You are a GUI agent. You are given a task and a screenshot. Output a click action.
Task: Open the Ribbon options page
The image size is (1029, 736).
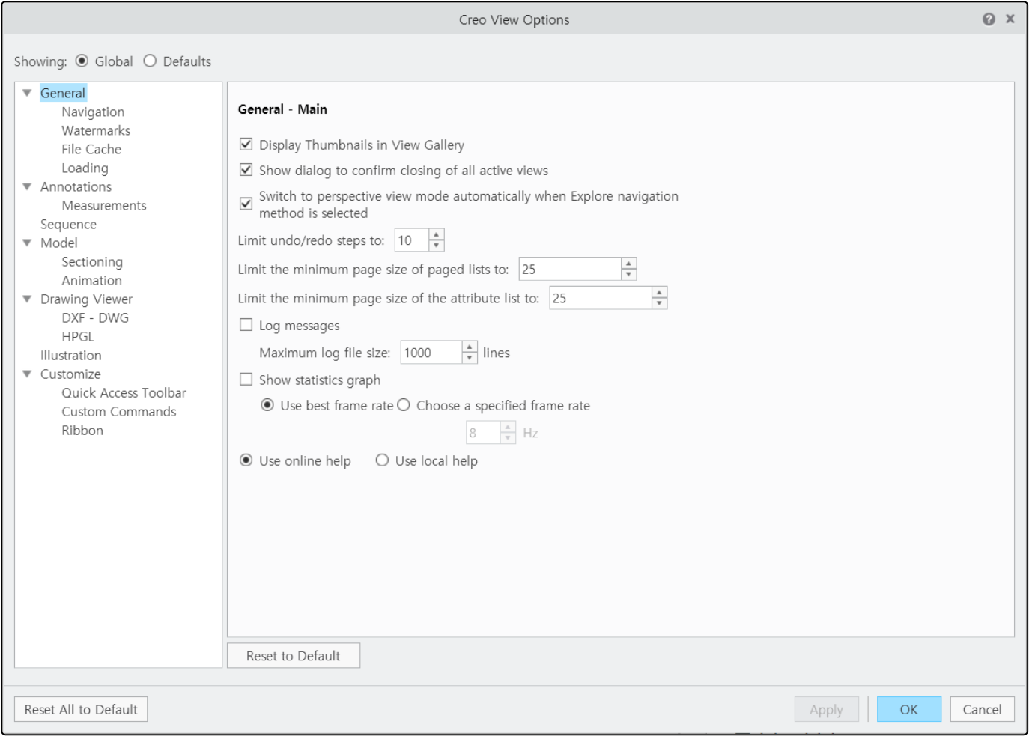(x=82, y=430)
